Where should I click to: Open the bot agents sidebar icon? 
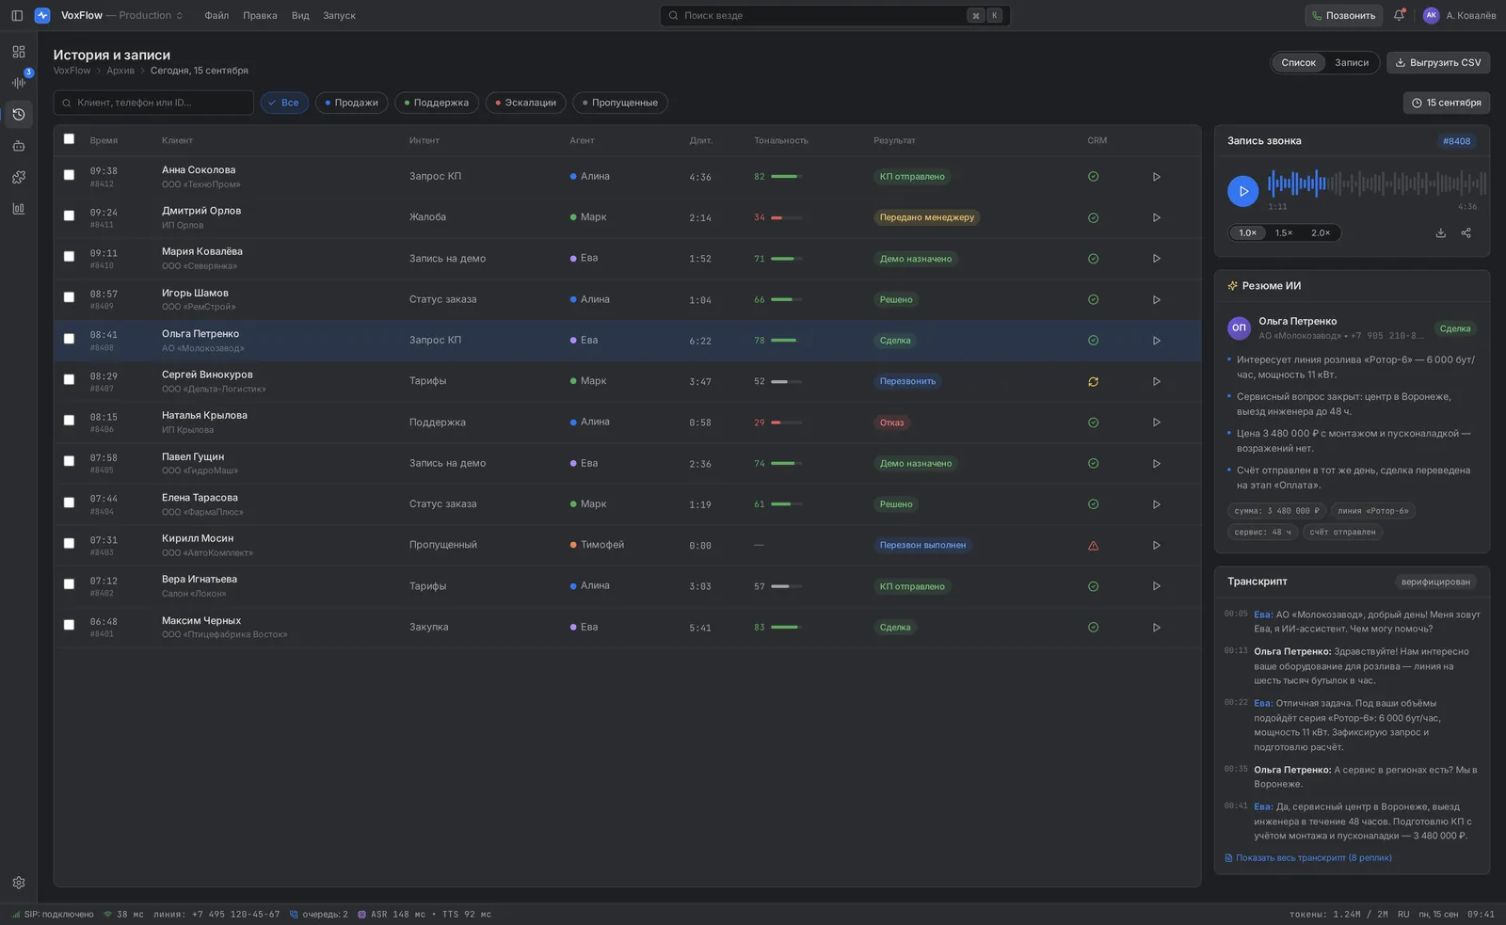(19, 146)
